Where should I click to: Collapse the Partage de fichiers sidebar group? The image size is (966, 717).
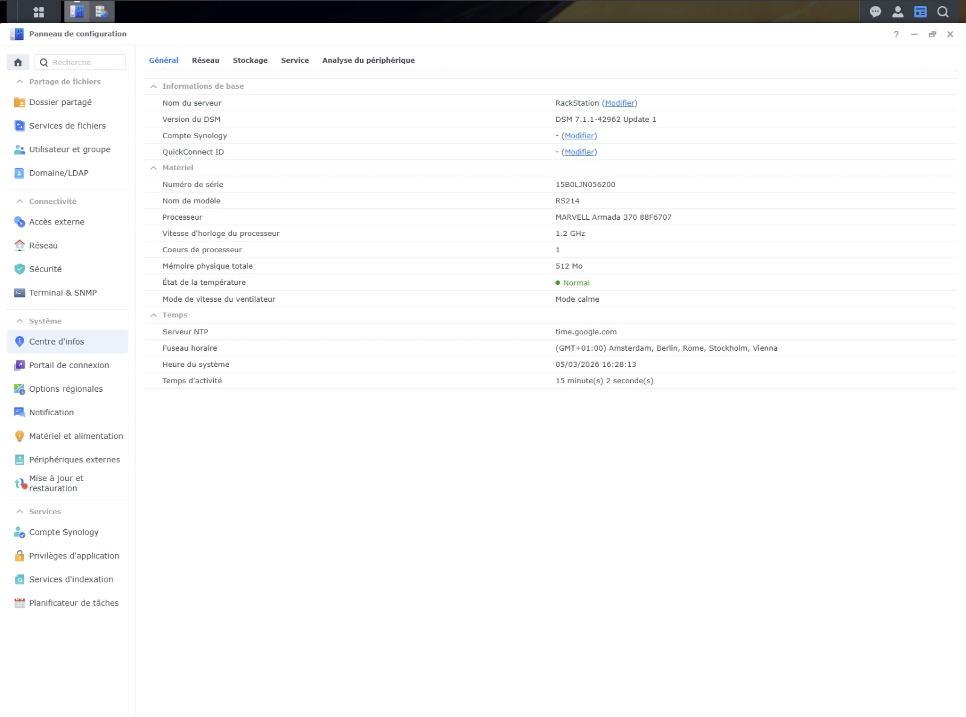pyautogui.click(x=20, y=81)
